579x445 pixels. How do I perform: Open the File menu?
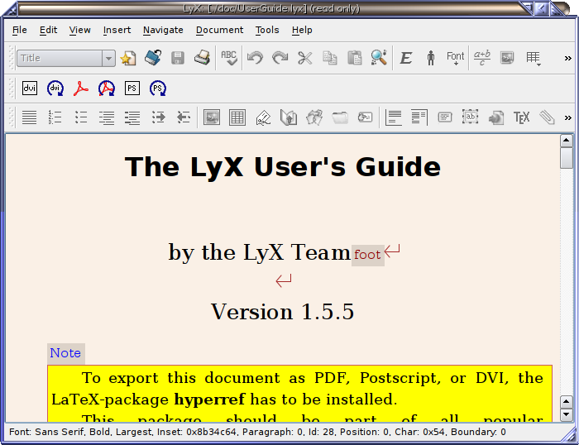20,30
